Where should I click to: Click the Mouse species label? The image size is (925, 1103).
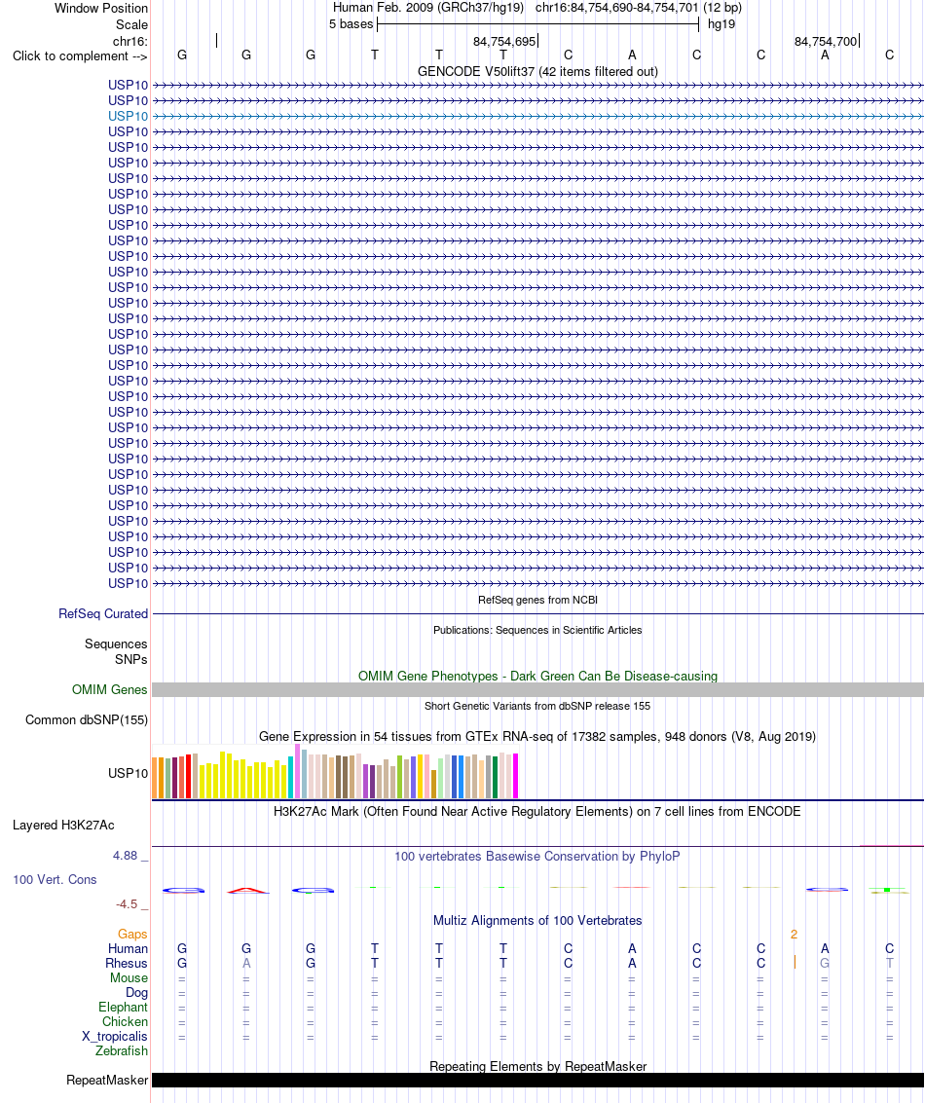click(x=129, y=977)
